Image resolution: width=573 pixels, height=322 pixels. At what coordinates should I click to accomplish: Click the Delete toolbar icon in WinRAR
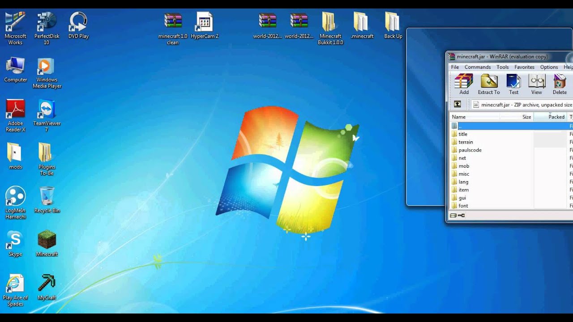pyautogui.click(x=560, y=85)
